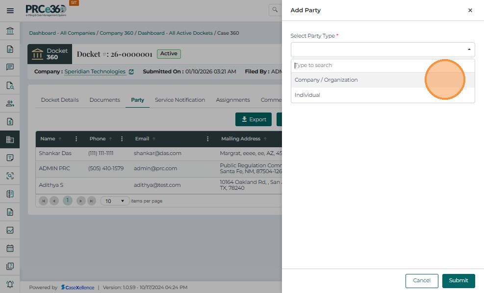Open the scan search sidebar icon
This screenshot has width=484, height=293.
click(10, 176)
